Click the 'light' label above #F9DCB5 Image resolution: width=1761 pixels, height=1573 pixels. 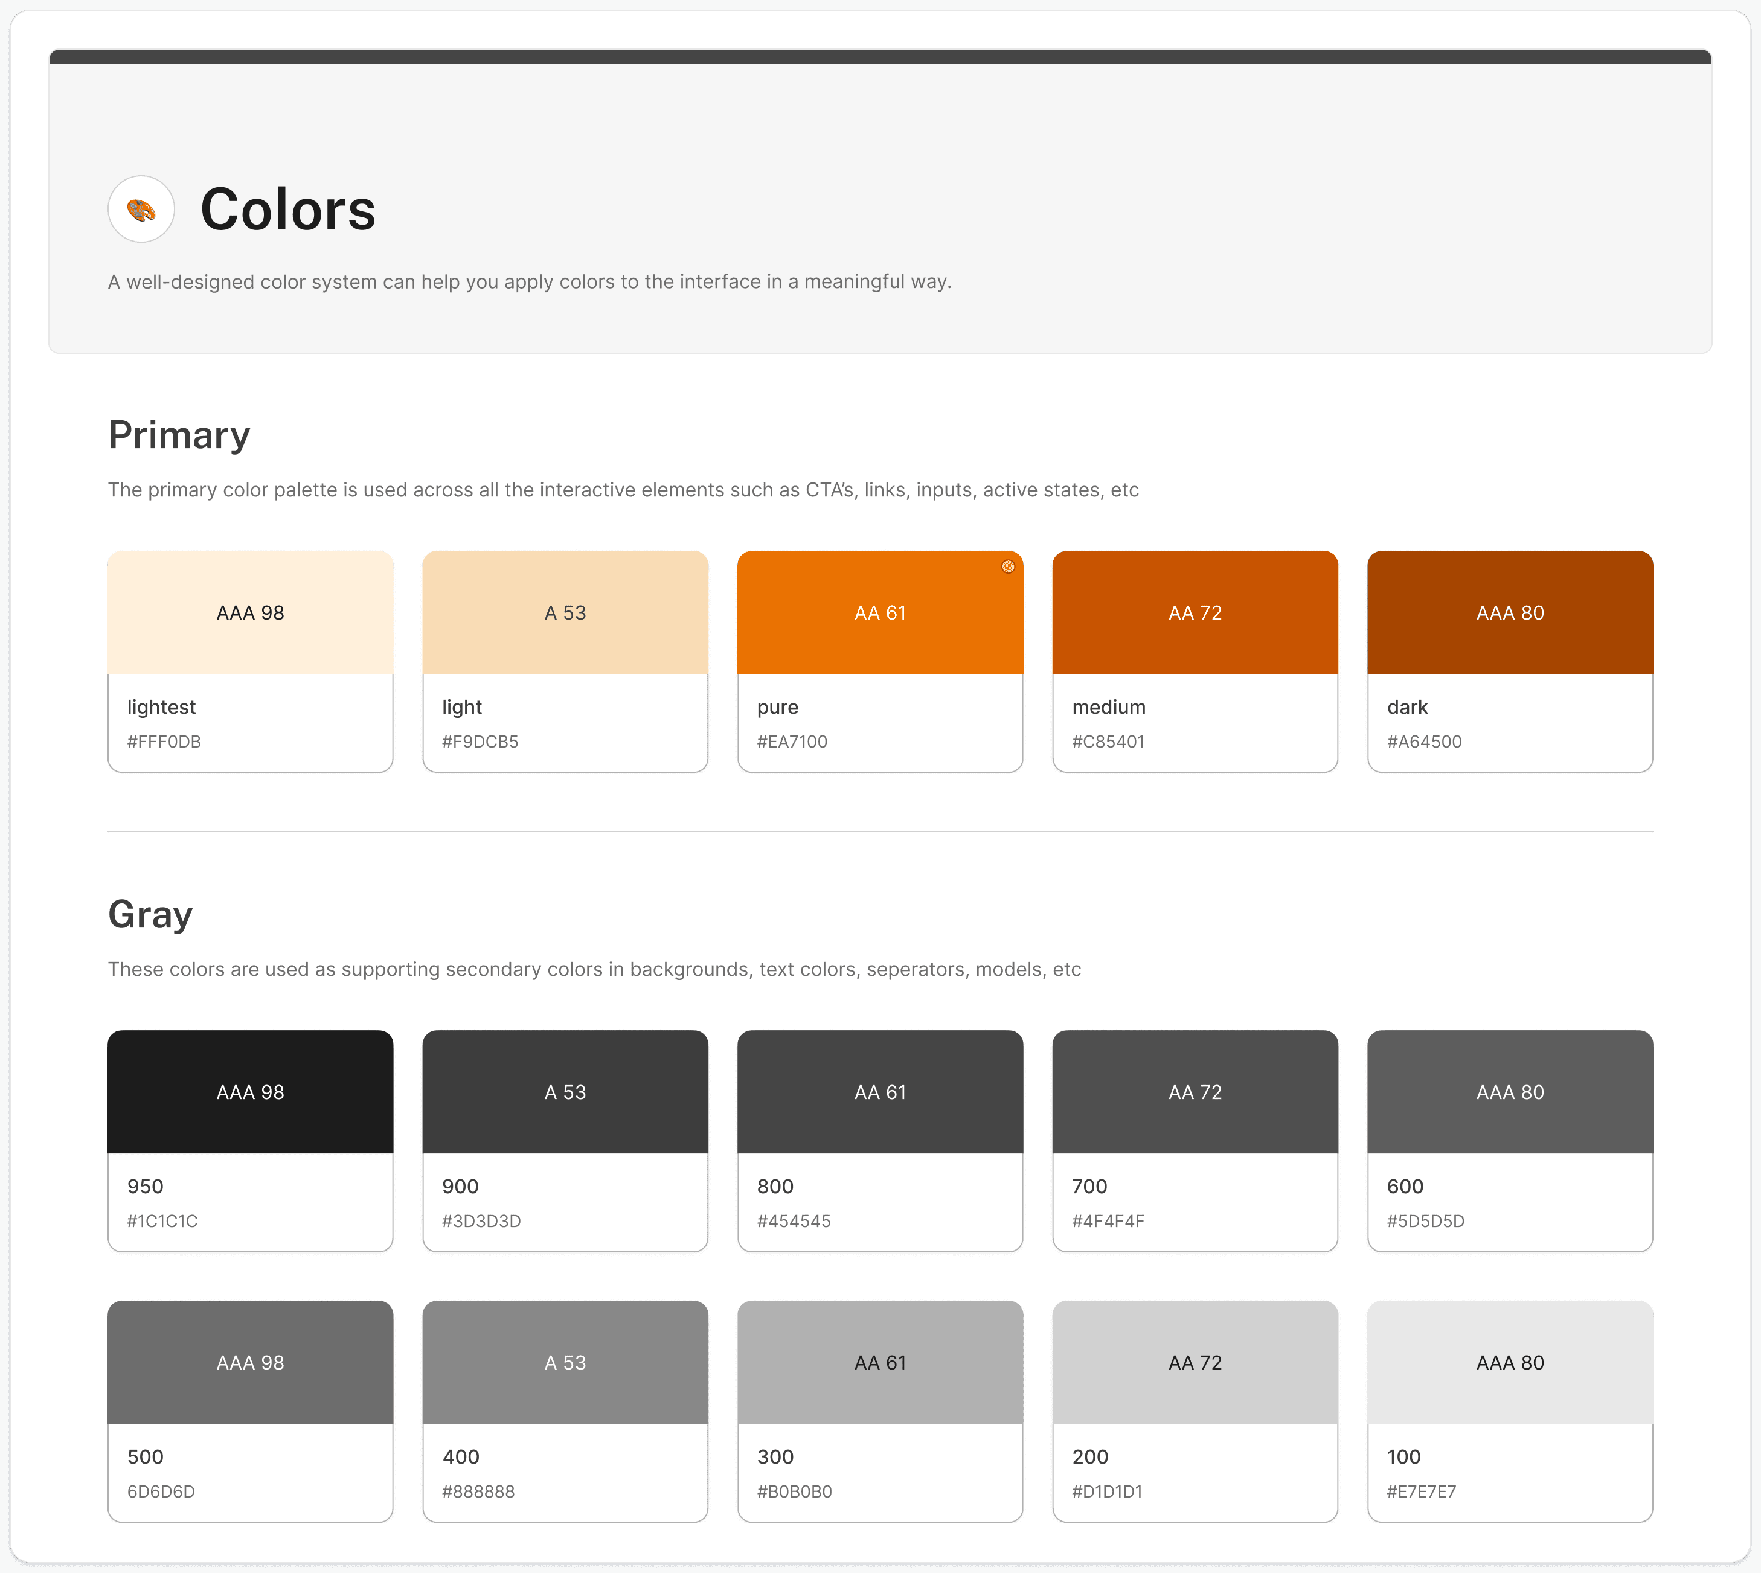[461, 707]
